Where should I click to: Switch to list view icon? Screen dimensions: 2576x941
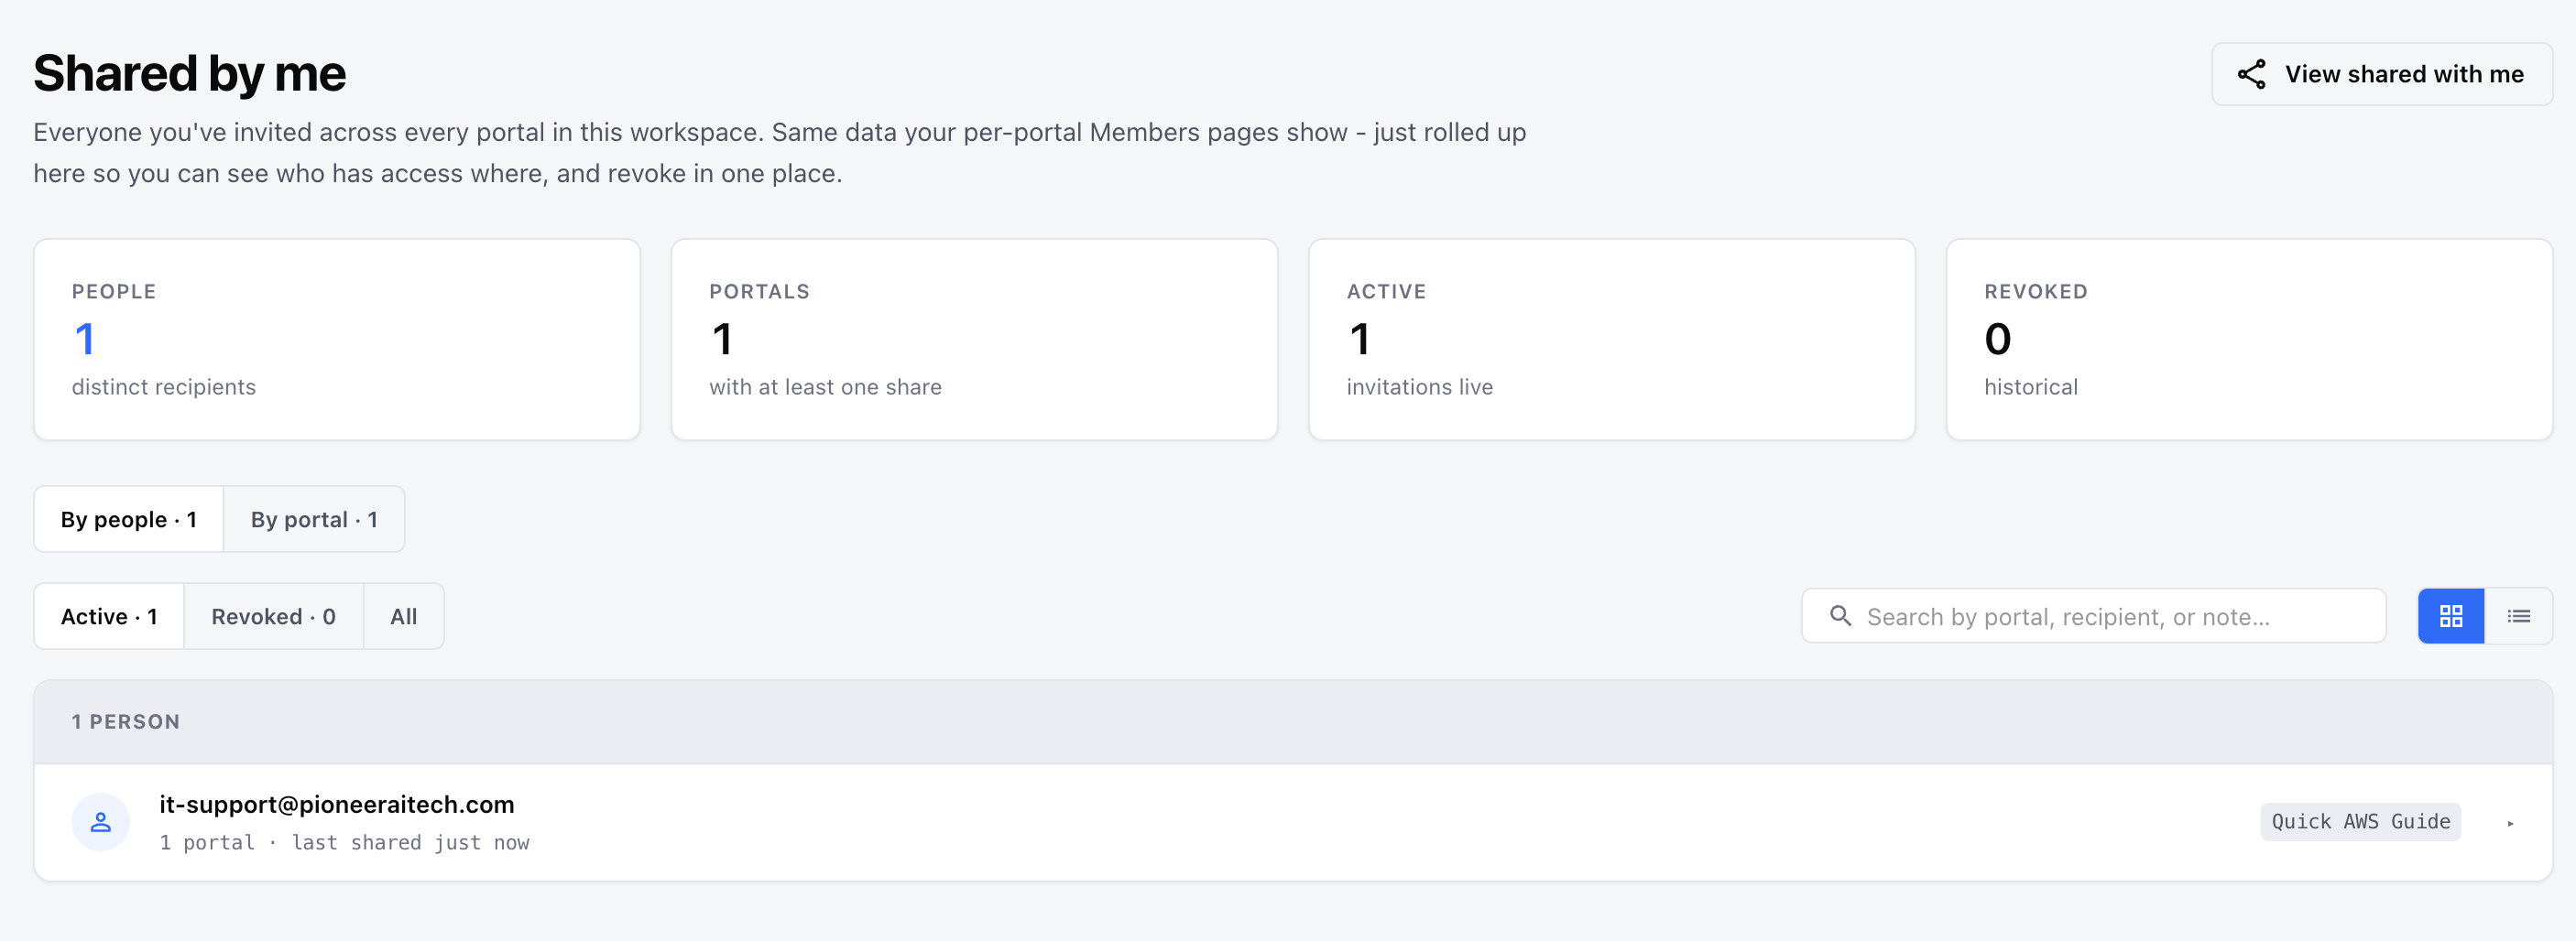tap(2518, 616)
